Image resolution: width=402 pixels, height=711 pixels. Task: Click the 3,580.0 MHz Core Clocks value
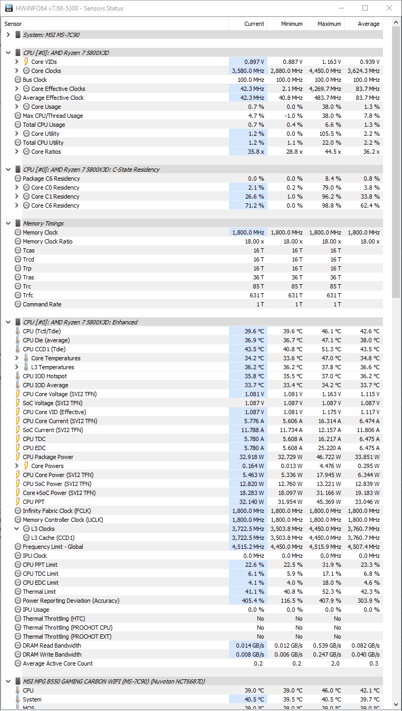click(248, 71)
